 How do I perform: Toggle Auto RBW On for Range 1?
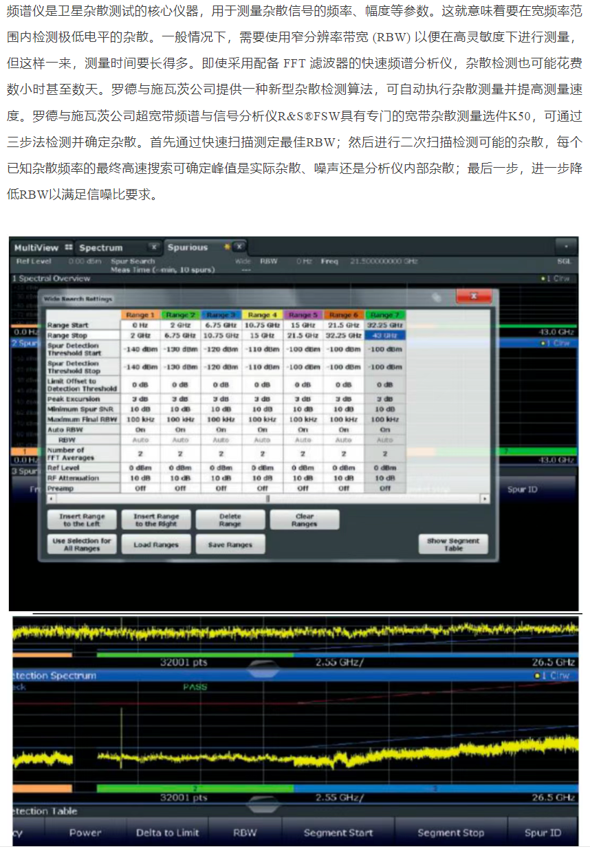pos(140,429)
